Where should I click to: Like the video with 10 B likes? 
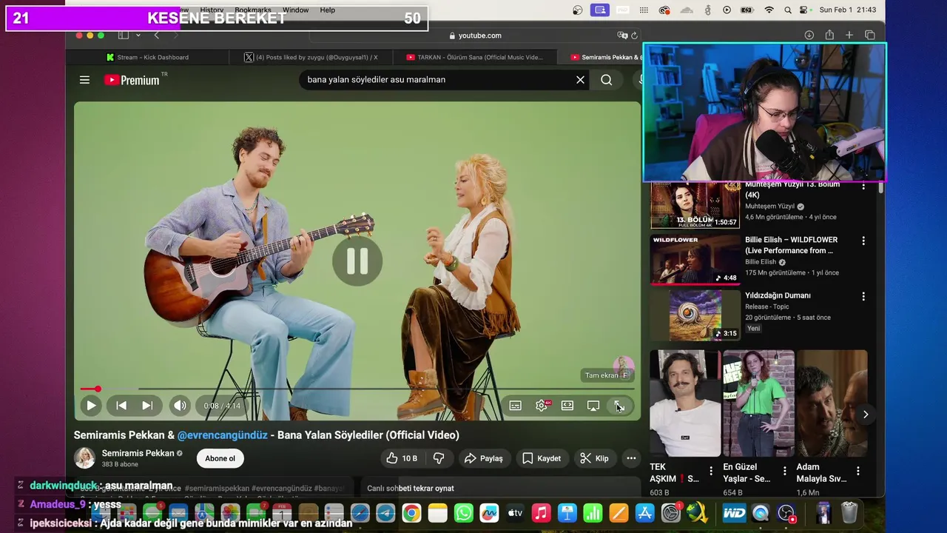pos(402,458)
